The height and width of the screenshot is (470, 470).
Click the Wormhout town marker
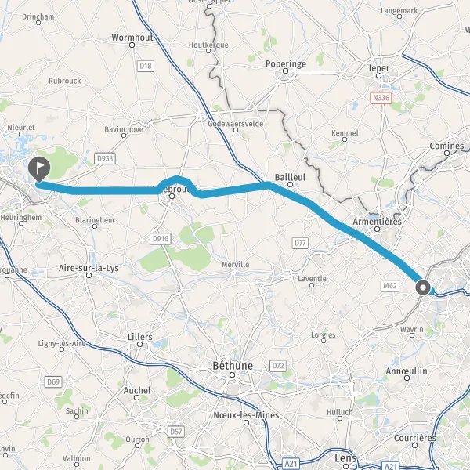pyautogui.click(x=132, y=45)
